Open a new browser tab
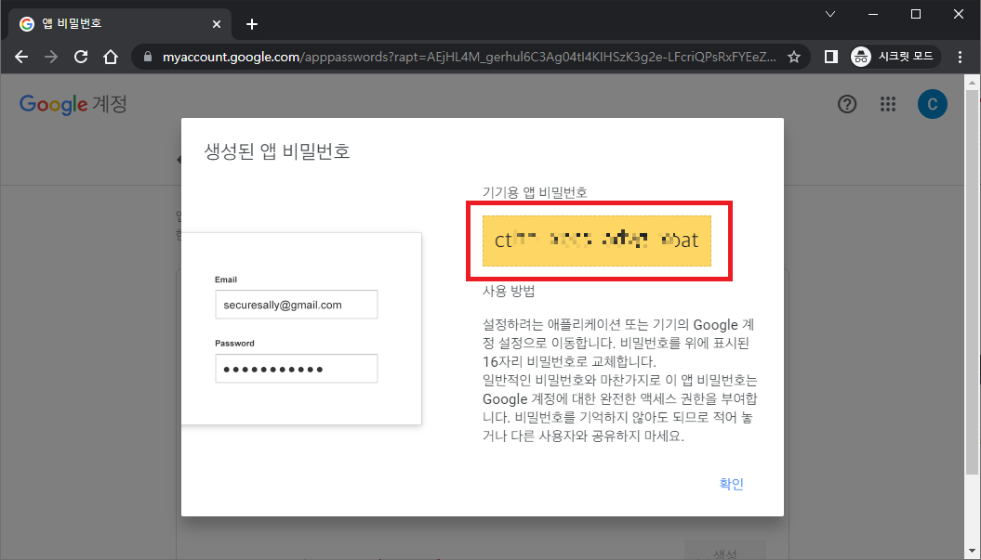This screenshot has width=981, height=560. point(251,24)
